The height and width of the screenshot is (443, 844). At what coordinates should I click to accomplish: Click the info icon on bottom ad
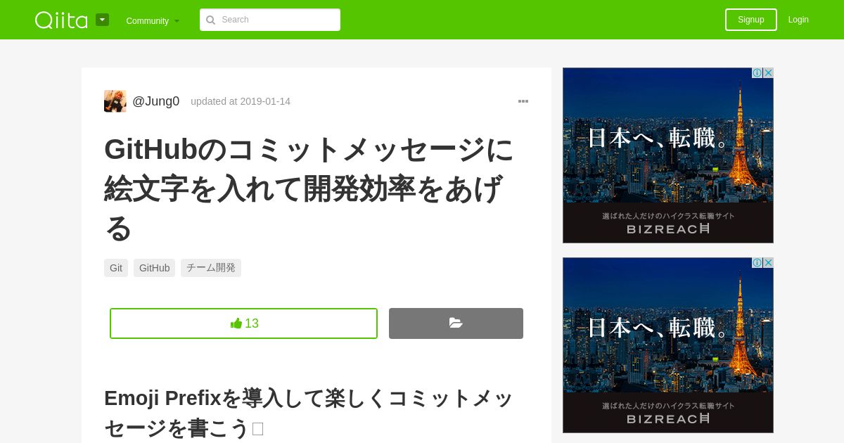point(757,263)
